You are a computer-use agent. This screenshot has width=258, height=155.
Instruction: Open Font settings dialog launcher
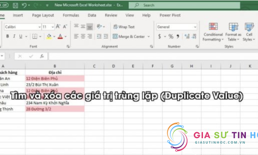[x=68, y=46]
